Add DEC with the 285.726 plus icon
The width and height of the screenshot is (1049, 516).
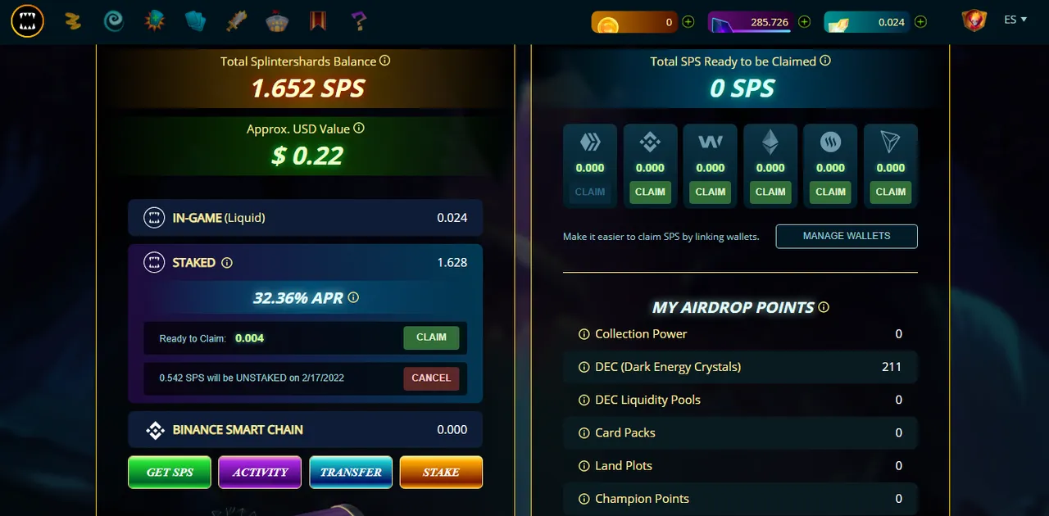tap(805, 22)
